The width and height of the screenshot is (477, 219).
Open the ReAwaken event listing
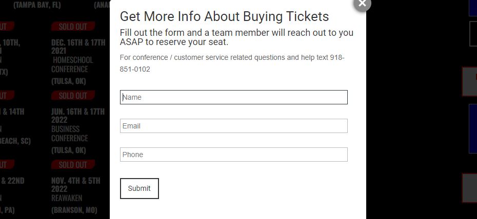pos(67,198)
